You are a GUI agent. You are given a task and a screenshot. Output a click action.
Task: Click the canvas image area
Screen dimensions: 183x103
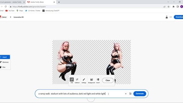pyautogui.click(x=91, y=62)
